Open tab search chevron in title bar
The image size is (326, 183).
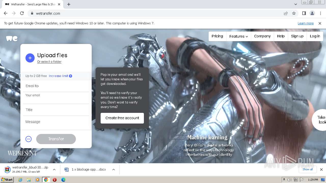[x=295, y=4]
